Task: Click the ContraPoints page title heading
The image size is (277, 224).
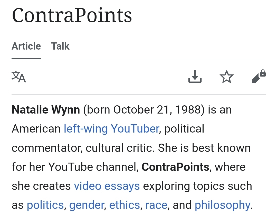Action: point(72,15)
